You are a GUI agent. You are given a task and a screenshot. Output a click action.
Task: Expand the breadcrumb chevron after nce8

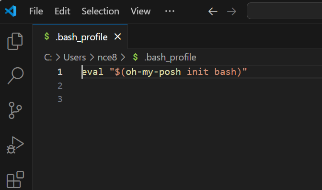[123, 58]
